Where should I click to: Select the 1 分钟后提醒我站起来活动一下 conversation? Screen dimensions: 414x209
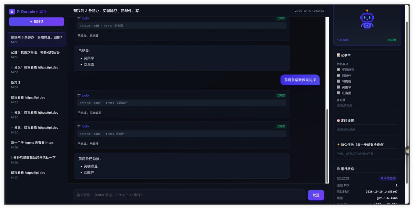(37, 160)
